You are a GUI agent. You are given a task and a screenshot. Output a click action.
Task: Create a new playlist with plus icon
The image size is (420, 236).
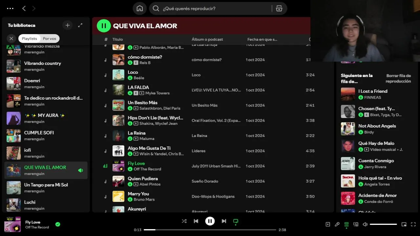coord(68,25)
